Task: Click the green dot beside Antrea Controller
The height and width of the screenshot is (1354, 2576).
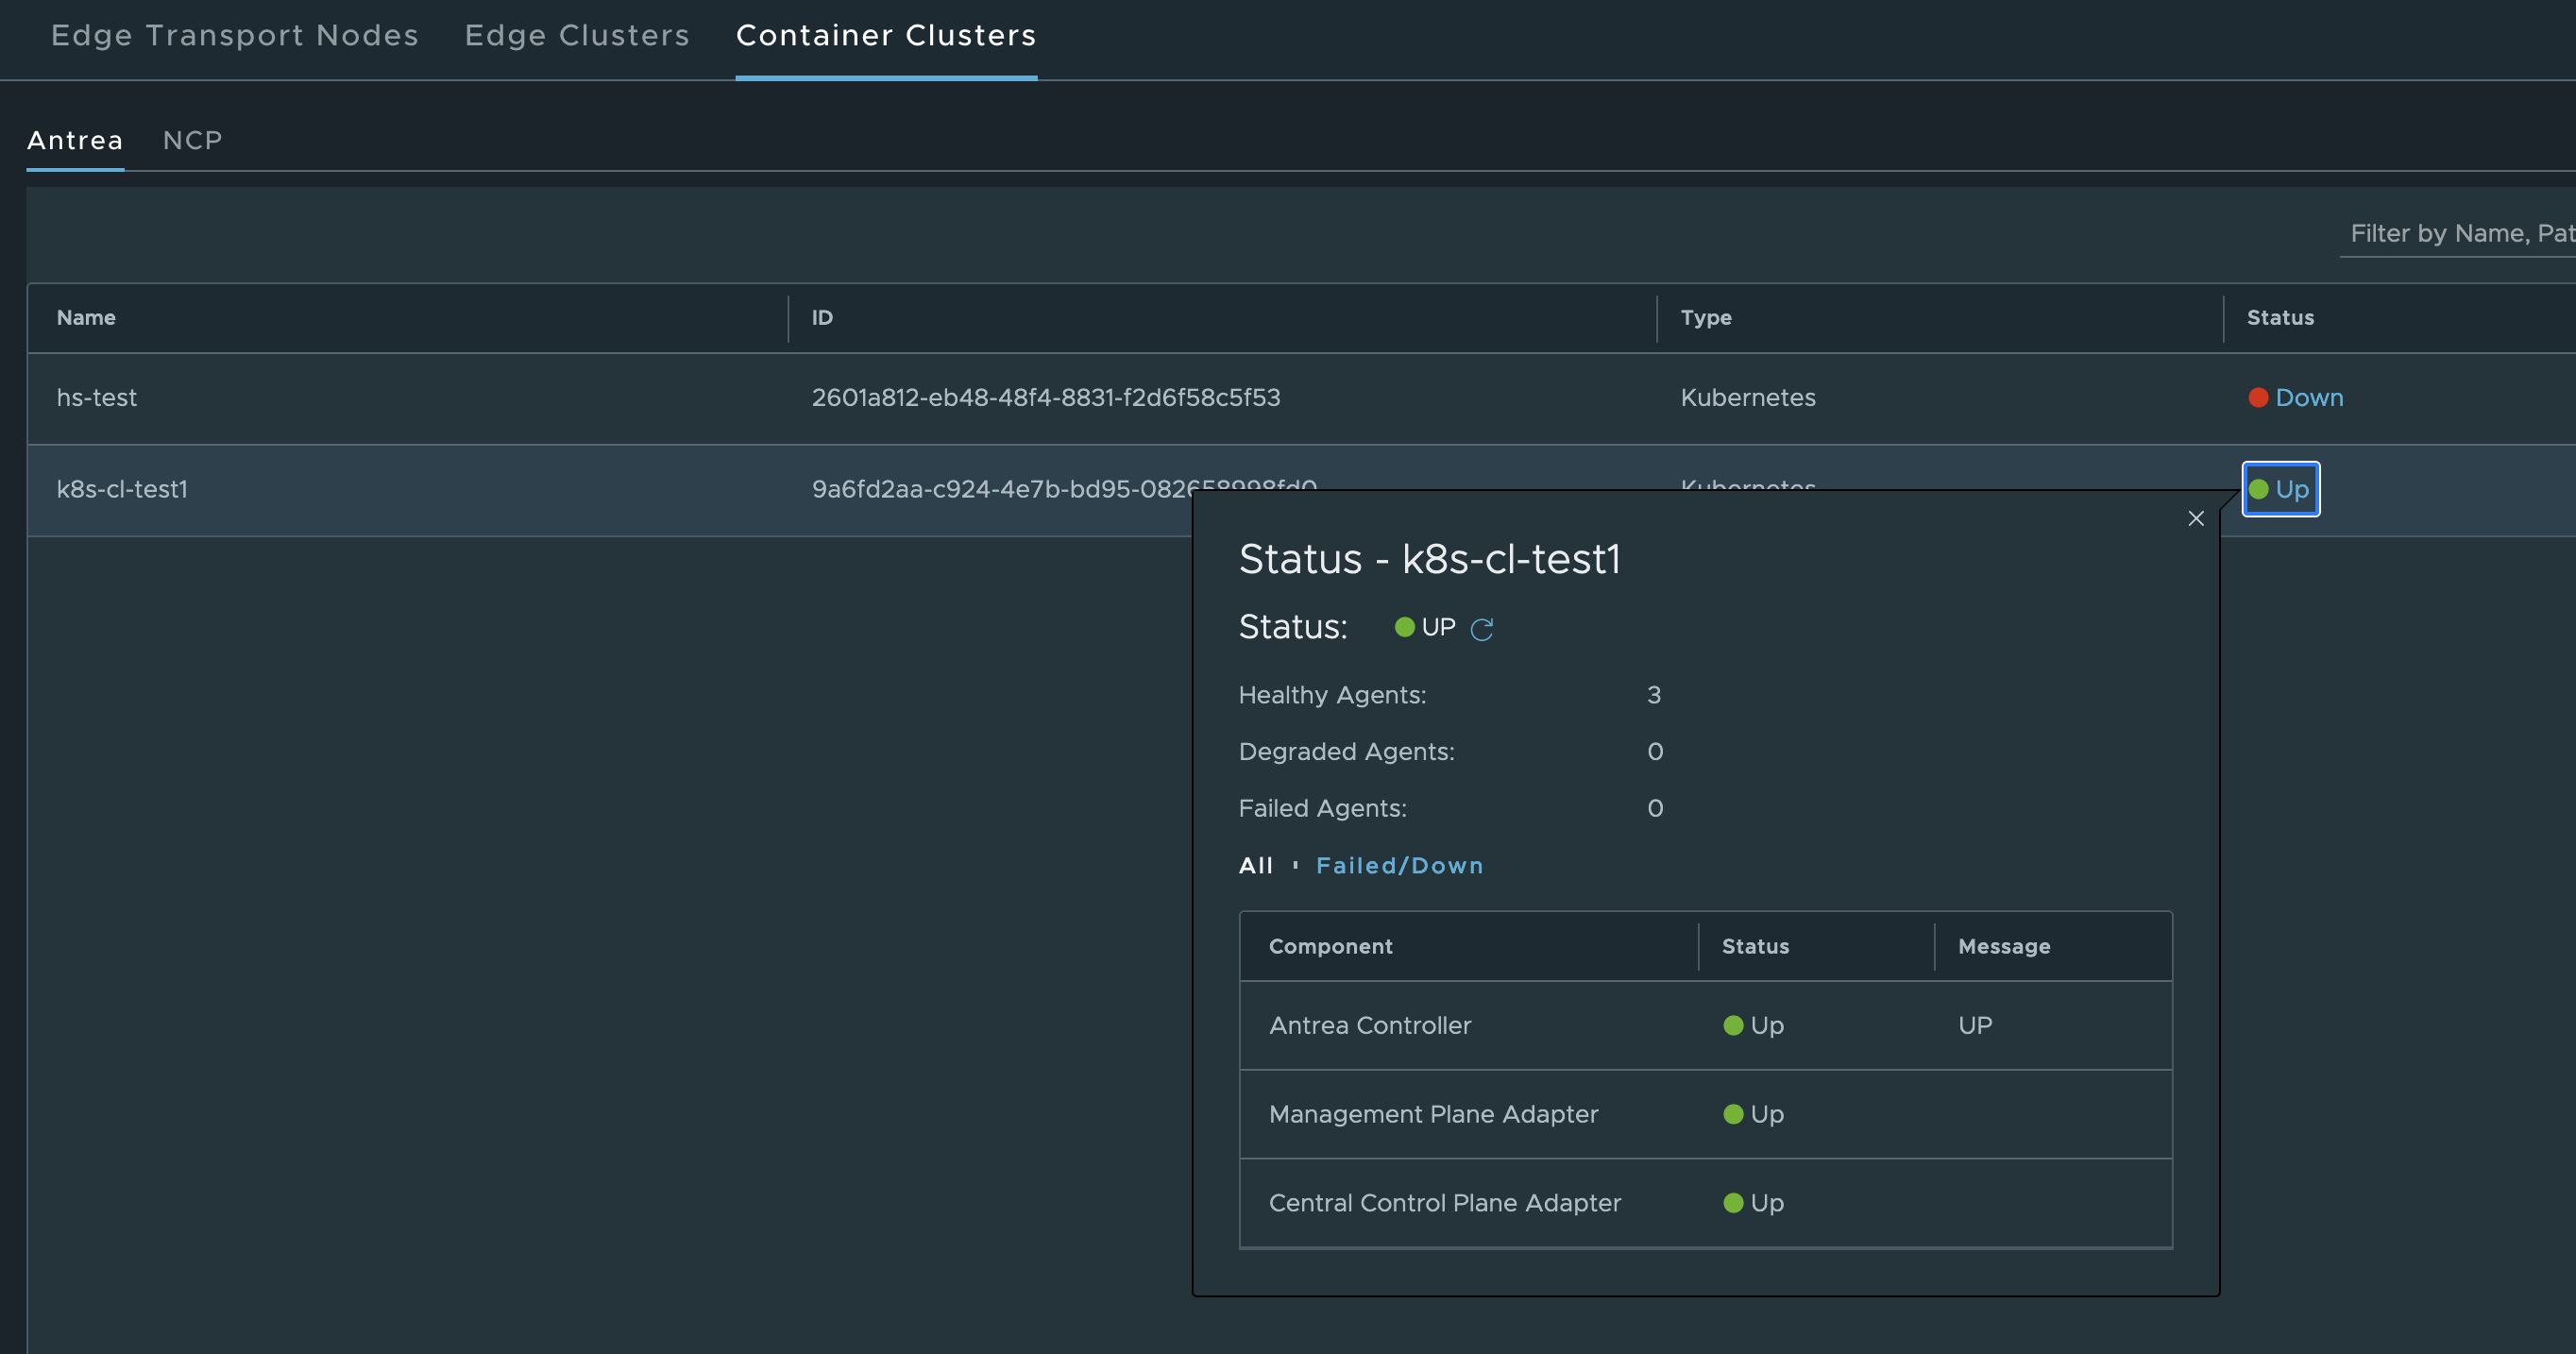Action: point(1732,1025)
